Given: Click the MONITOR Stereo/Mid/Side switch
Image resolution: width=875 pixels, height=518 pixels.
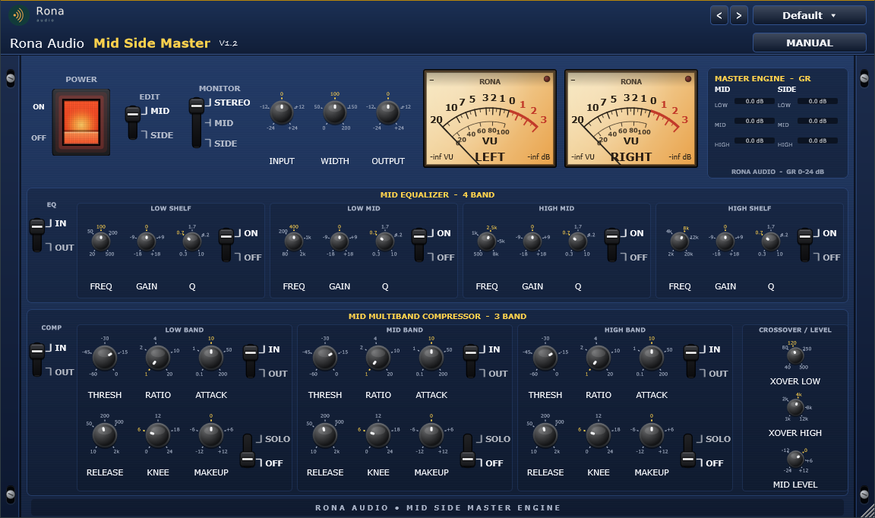Looking at the screenshot, I should click(x=197, y=123).
